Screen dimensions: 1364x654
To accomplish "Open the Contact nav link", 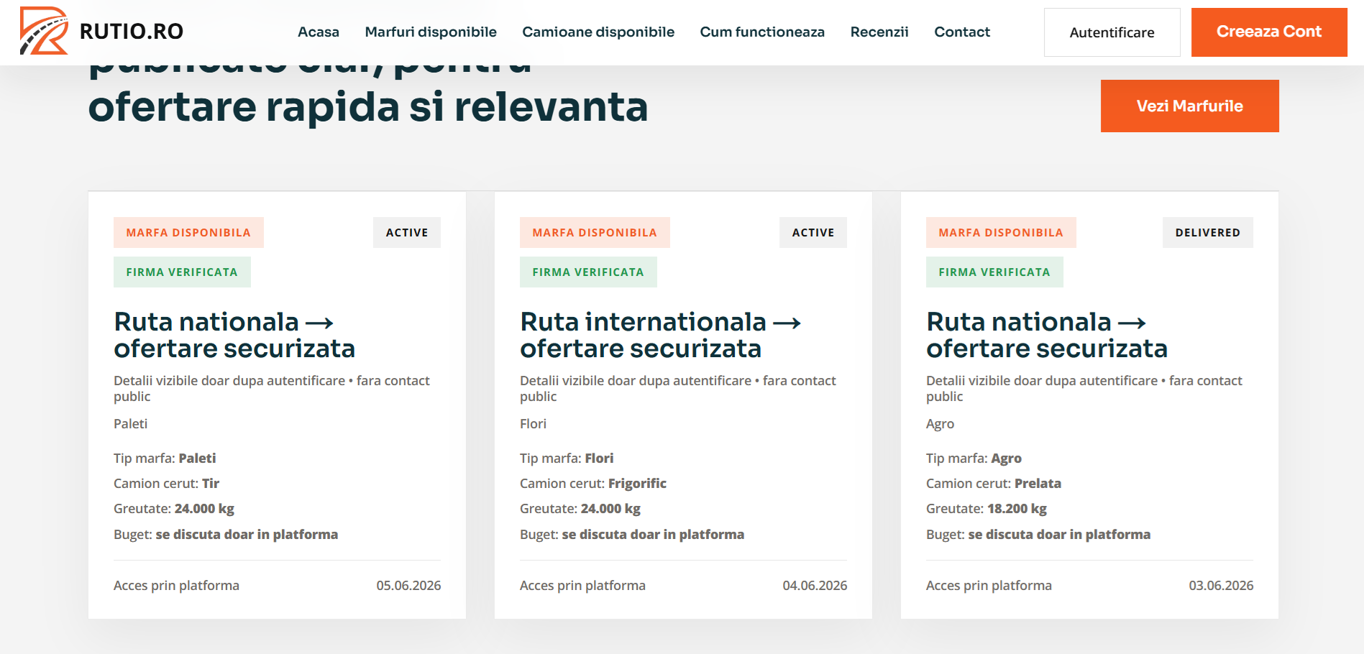I will 962,32.
